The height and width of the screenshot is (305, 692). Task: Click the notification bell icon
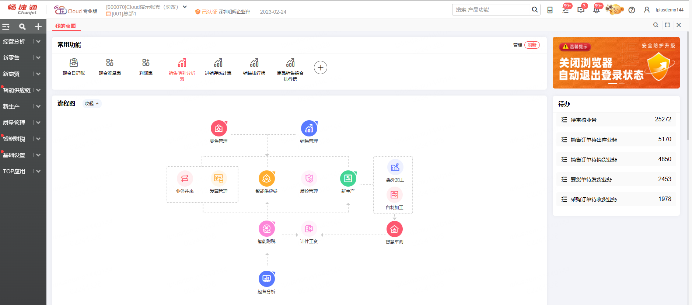pos(596,10)
